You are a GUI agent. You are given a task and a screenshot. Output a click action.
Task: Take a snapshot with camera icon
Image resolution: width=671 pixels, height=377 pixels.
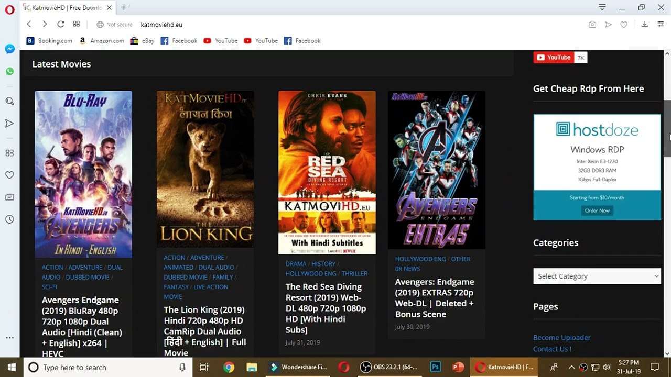pyautogui.click(x=592, y=25)
